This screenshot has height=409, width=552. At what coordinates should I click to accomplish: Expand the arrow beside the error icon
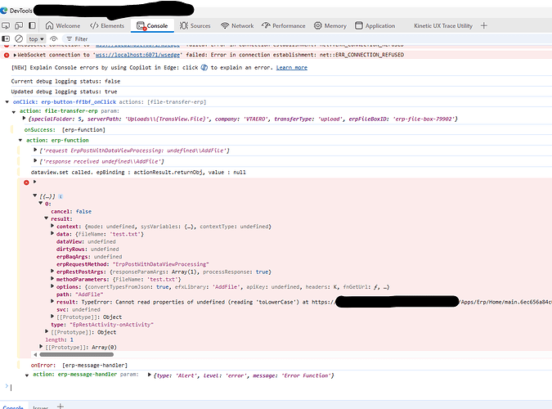tap(34, 182)
